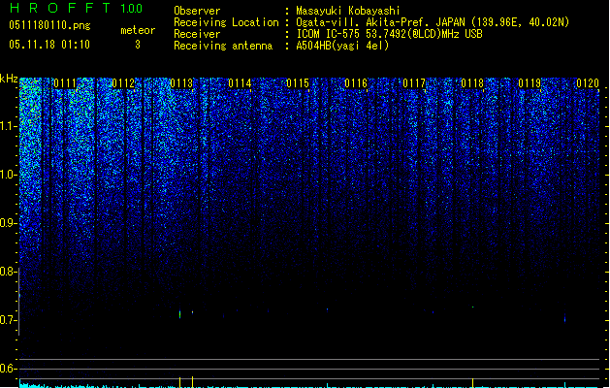This screenshot has height=388, width=610.
Task: Click the version number 1.0.0
Action: (x=132, y=9)
